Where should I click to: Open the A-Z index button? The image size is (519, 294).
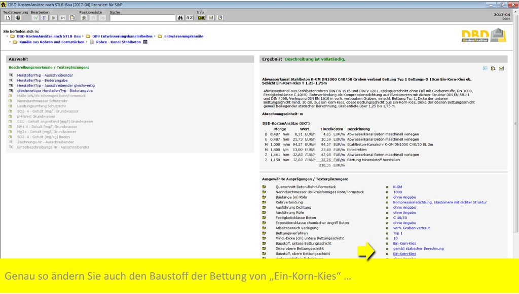coord(190,18)
